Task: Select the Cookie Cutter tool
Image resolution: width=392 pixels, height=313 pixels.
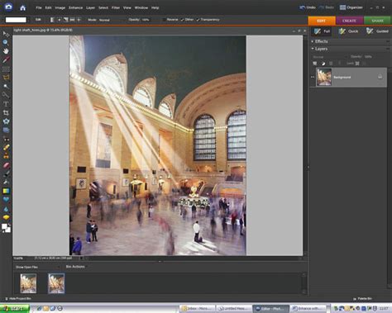Action: pos(6,121)
